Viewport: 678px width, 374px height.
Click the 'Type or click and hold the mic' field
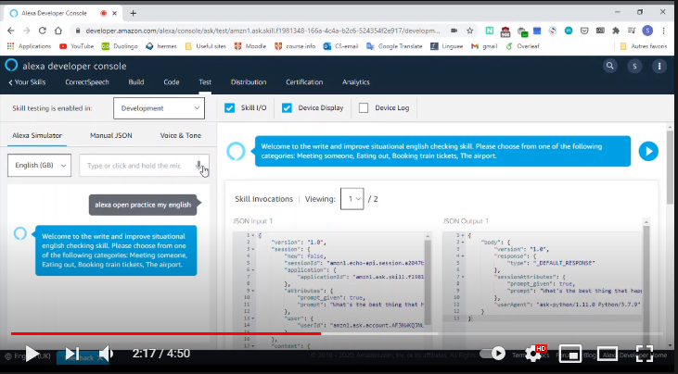(137, 166)
